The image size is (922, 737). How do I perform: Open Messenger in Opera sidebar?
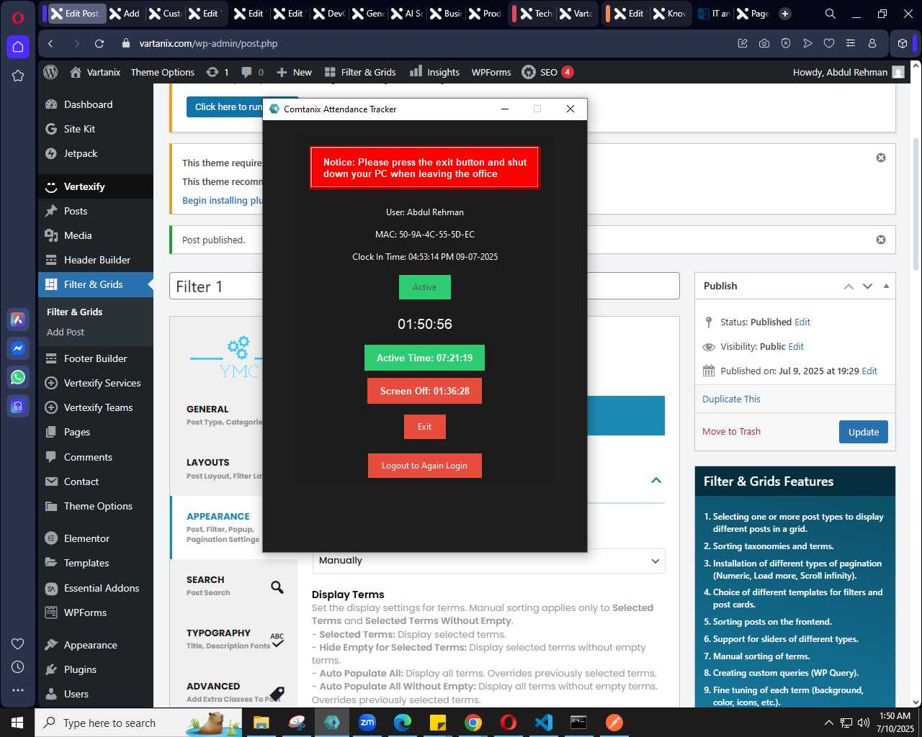pyautogui.click(x=18, y=348)
